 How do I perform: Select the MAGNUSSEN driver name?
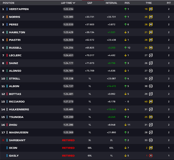(x=19, y=133)
